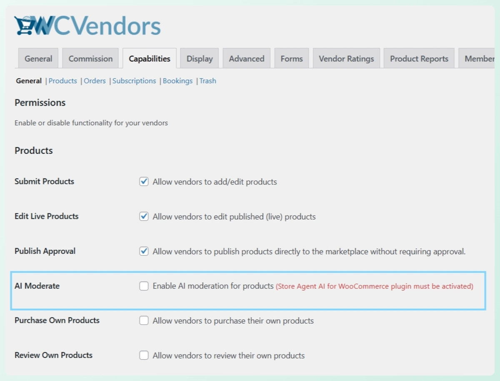
Task: Disable vendor add/edit products permission
Action: [x=144, y=181]
